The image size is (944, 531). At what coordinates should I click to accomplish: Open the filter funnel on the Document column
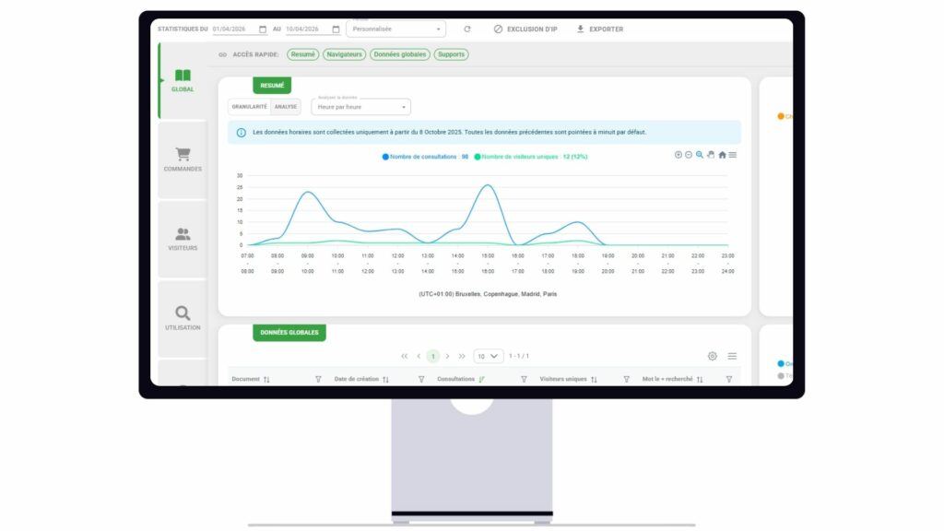[x=319, y=378]
